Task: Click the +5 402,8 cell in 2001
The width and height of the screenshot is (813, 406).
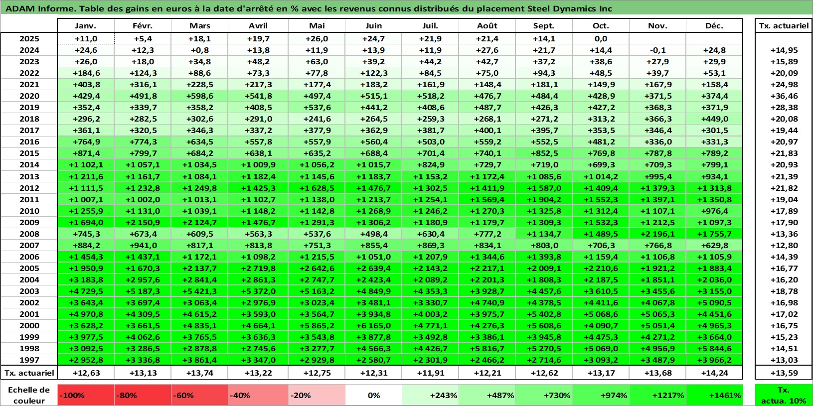Action: point(544,314)
